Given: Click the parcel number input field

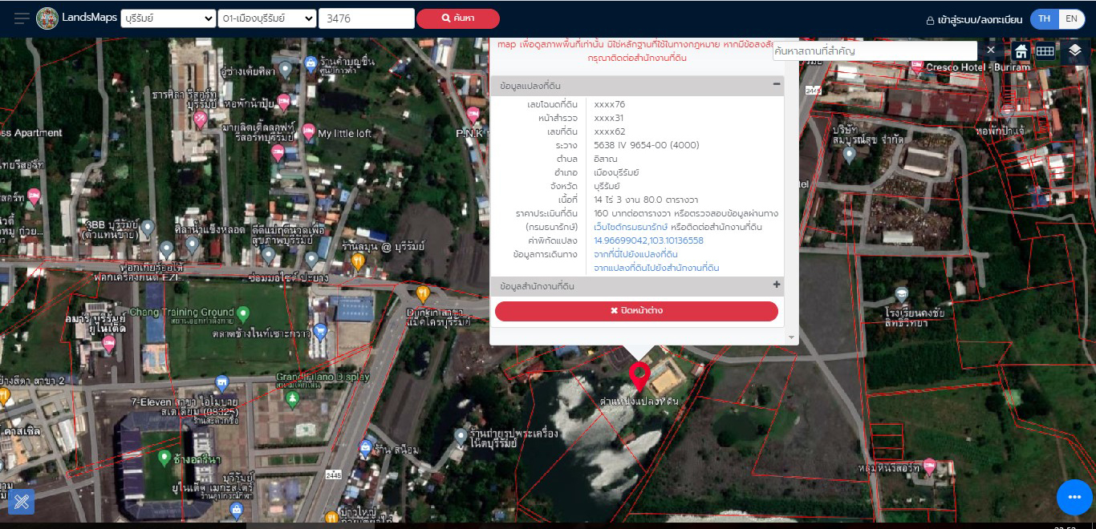Looking at the screenshot, I should (366, 18).
